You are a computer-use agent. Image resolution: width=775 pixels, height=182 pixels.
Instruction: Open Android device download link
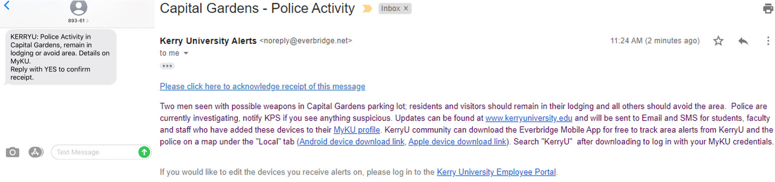[x=352, y=142]
